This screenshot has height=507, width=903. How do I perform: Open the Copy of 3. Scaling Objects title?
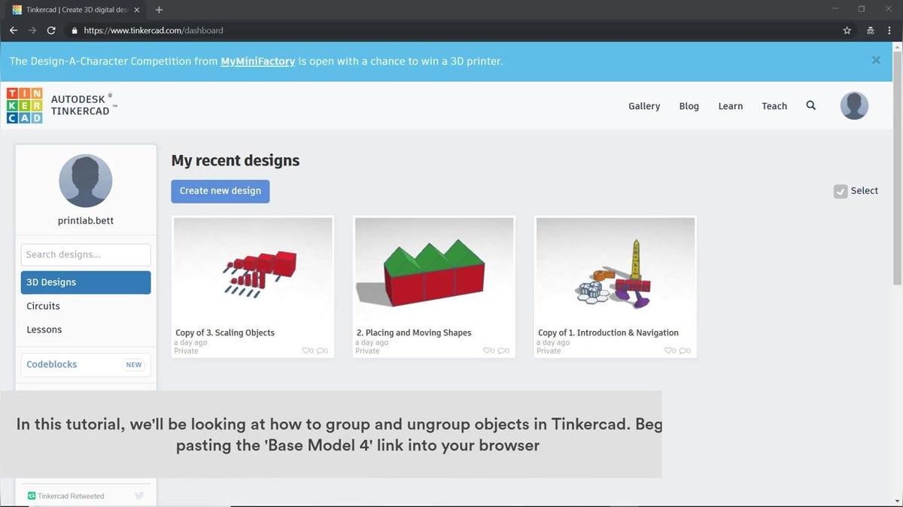[225, 332]
